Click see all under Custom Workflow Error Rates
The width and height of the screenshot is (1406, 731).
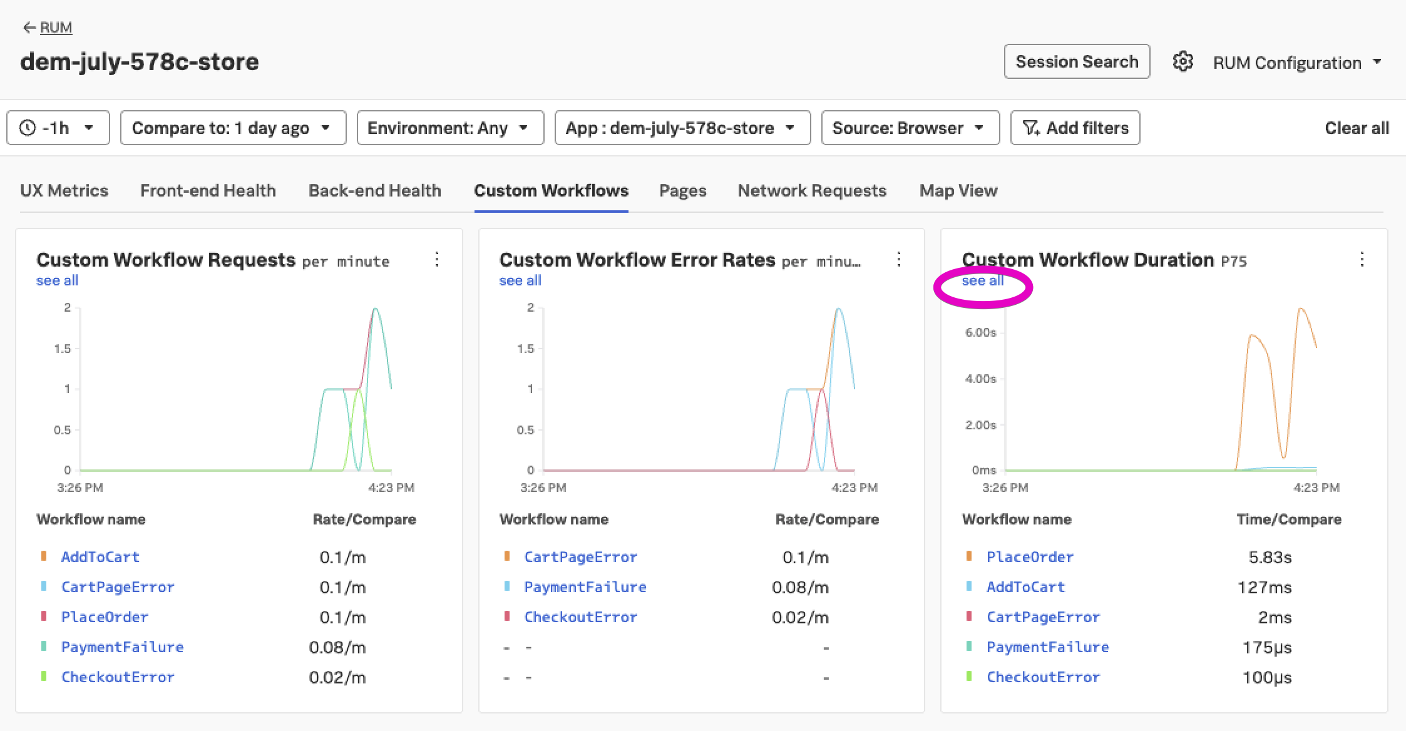(x=520, y=280)
